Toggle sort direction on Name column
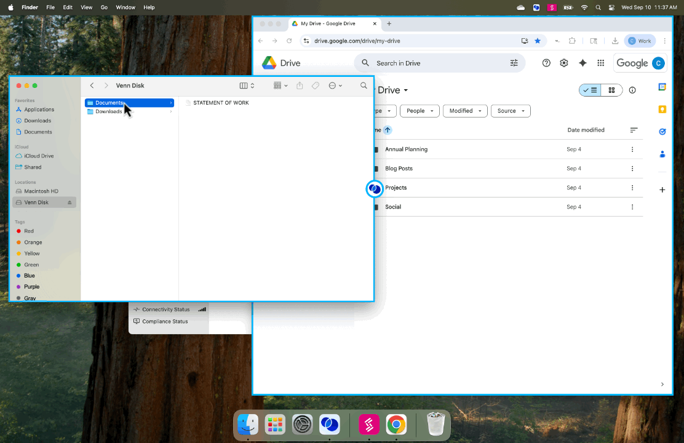The height and width of the screenshot is (443, 684). click(x=386, y=130)
